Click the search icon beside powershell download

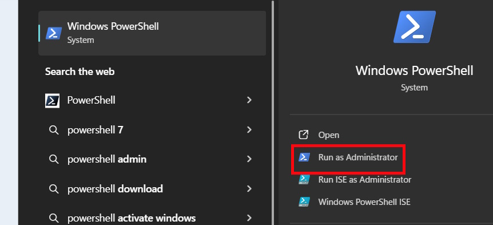54,189
